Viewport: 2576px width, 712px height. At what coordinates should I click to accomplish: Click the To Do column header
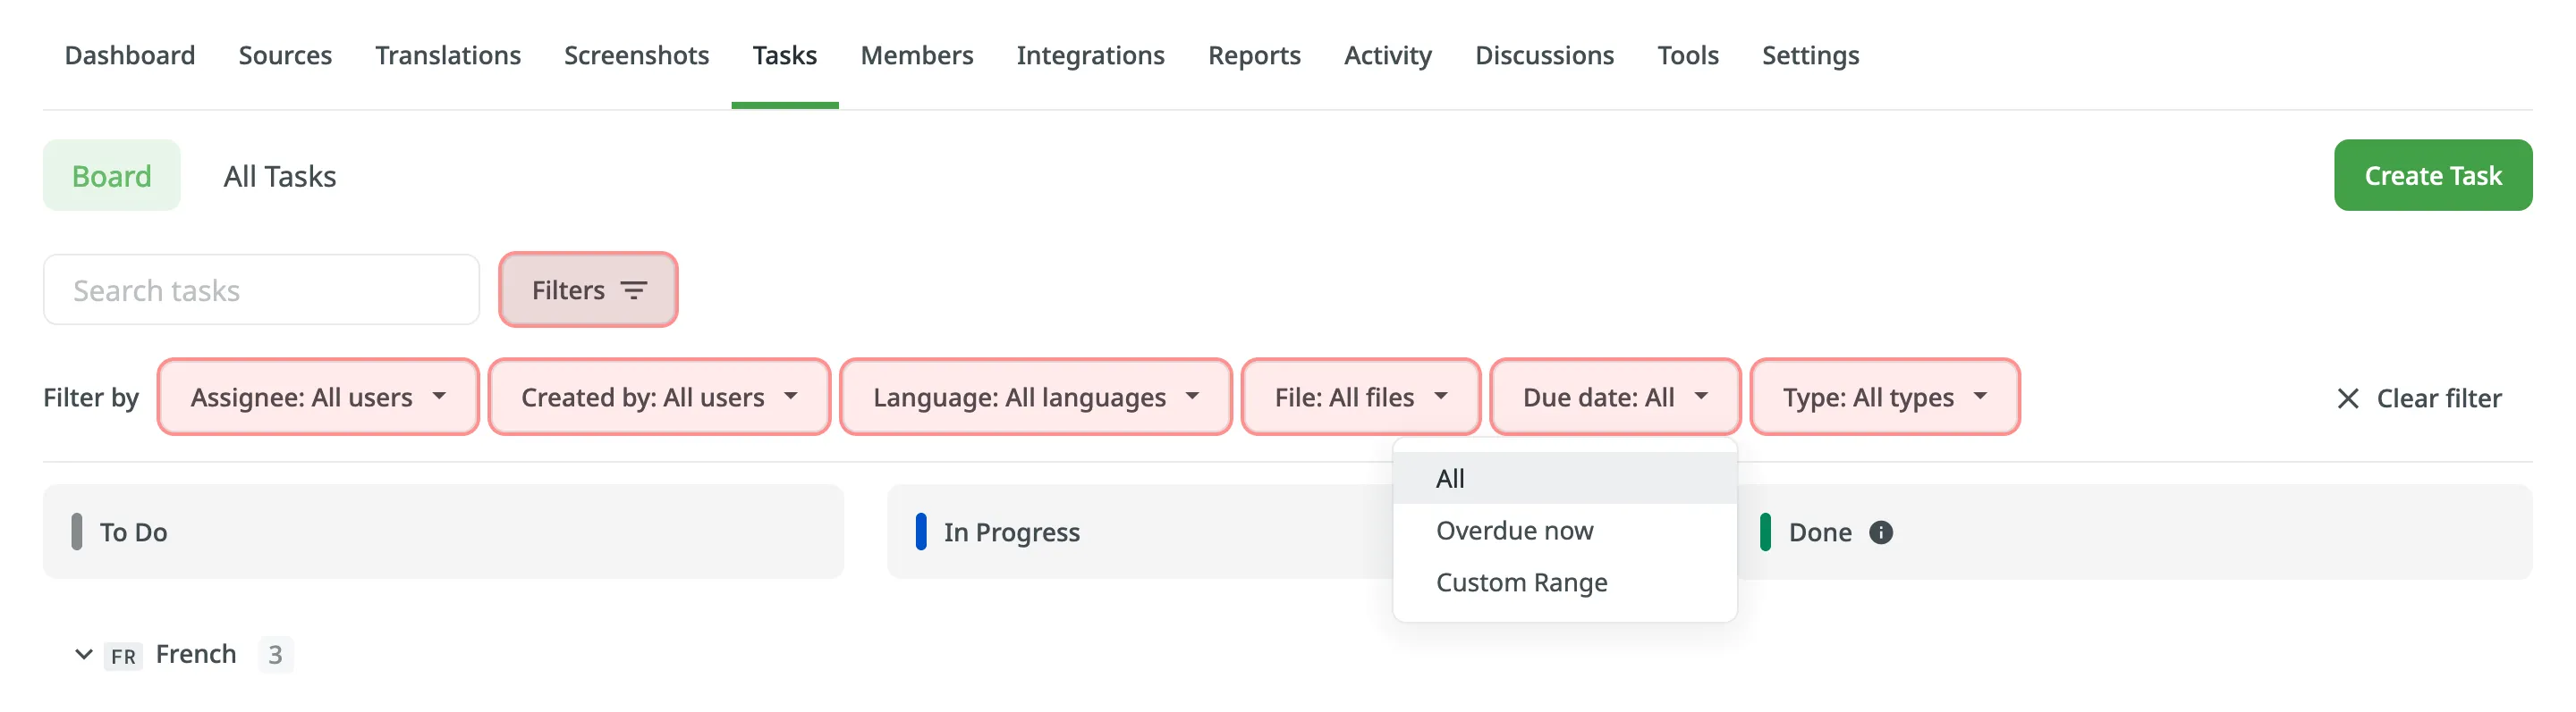coord(443,532)
